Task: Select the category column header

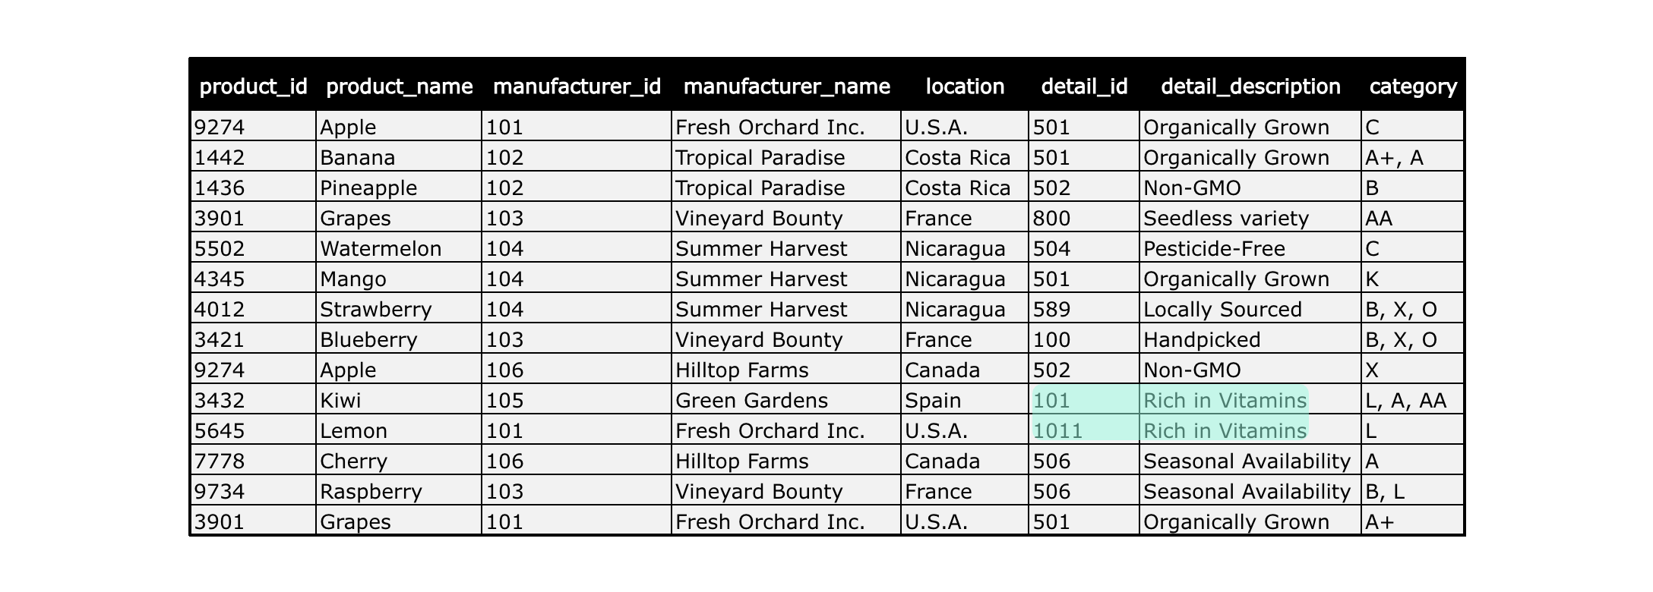Action: click(x=1413, y=87)
